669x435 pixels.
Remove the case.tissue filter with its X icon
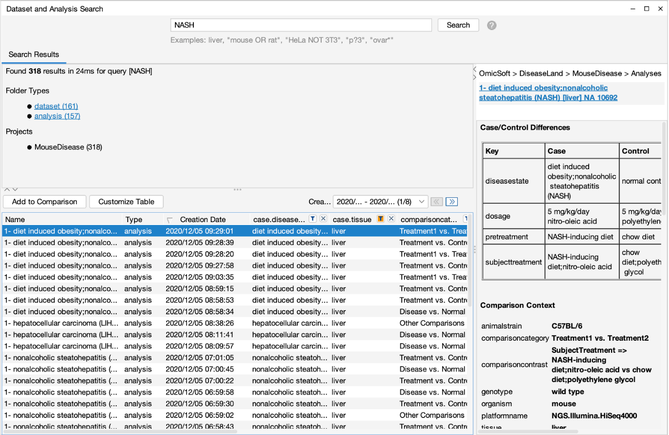pos(391,219)
